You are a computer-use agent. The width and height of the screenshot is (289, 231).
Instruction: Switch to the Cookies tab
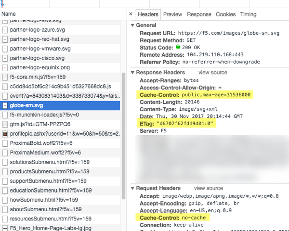(x=225, y=14)
